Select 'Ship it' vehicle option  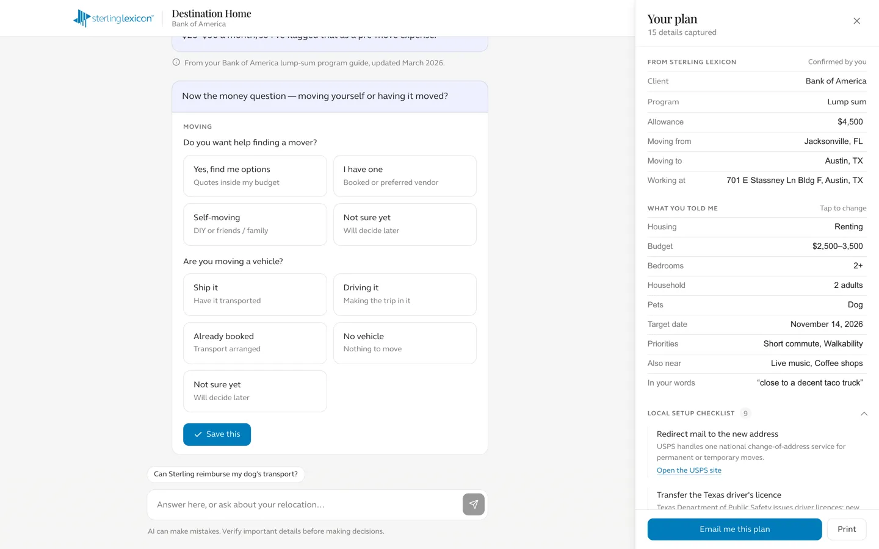(255, 294)
